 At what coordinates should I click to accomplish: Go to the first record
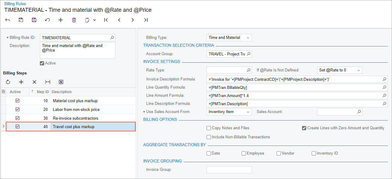tap(106, 20)
